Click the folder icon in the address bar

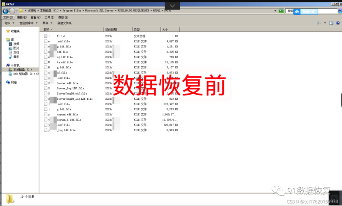(21, 10)
